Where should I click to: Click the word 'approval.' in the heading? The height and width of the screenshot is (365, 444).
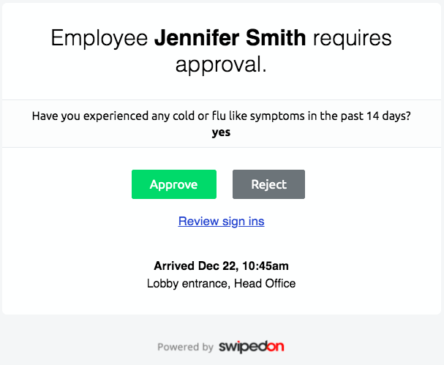point(221,65)
